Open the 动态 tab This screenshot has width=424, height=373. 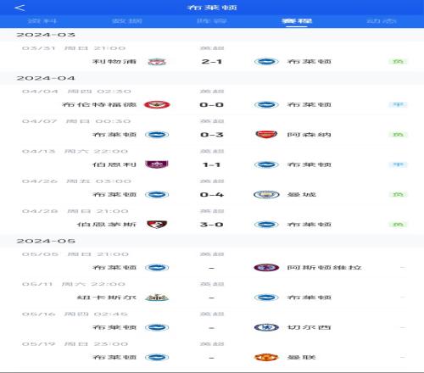pos(382,21)
